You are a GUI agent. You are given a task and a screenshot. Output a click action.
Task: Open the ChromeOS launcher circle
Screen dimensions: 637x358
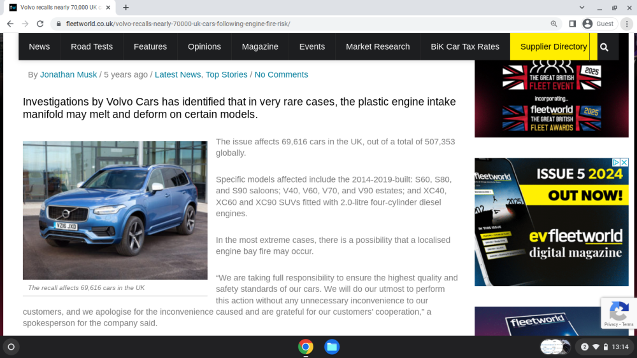pyautogui.click(x=11, y=347)
